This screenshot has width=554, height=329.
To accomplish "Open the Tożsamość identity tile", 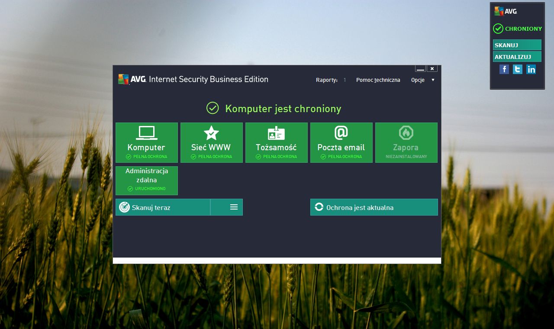I will click(277, 142).
